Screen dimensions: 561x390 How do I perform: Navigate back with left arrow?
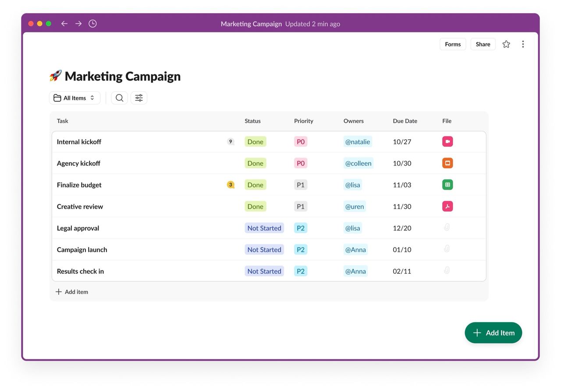(64, 24)
